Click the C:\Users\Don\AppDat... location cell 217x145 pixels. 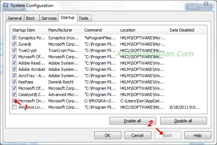142,101
